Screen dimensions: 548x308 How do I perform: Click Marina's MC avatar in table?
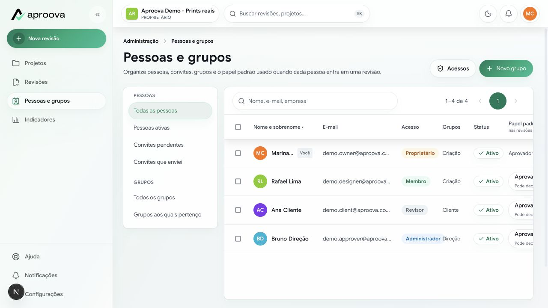click(260, 153)
